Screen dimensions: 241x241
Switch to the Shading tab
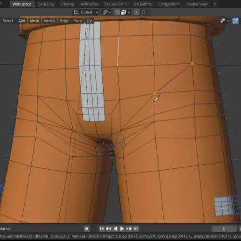(67, 4)
